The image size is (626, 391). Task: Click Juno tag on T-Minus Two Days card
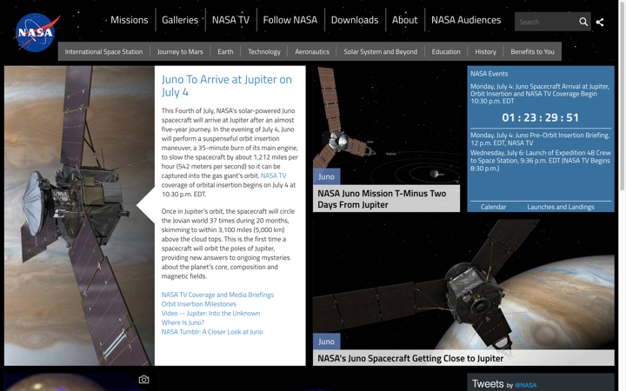326,176
